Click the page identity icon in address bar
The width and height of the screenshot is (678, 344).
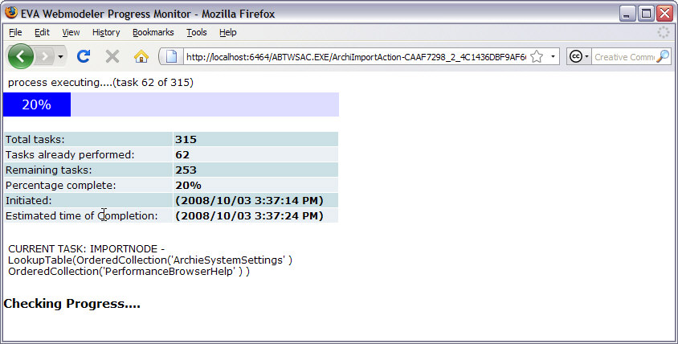pyautogui.click(x=171, y=56)
